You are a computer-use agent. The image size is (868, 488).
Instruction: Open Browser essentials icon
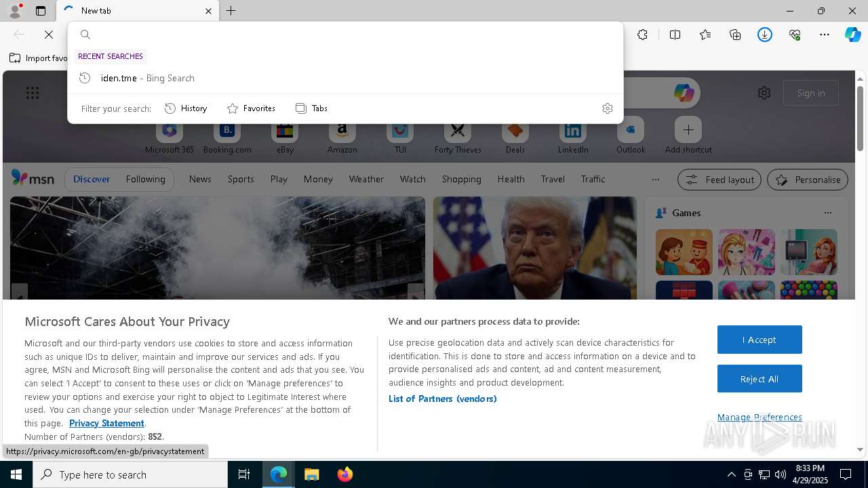(x=795, y=35)
